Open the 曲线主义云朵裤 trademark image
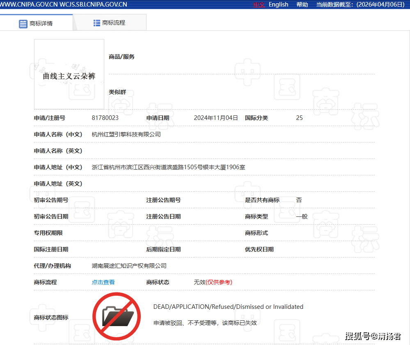 (69, 74)
